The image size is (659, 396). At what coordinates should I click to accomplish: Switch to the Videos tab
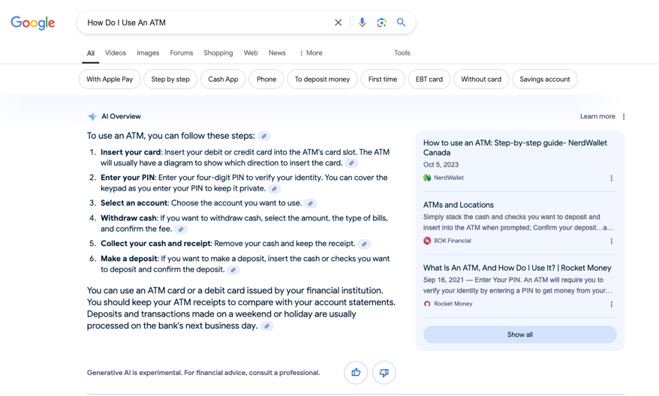pyautogui.click(x=116, y=53)
